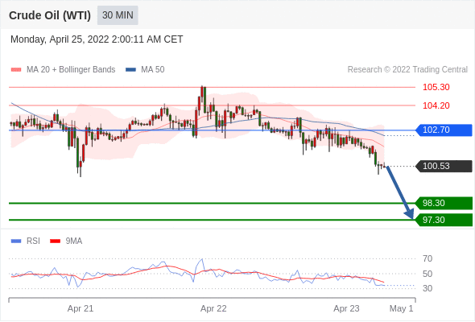Toggle the MA 50 legend entry
Screen dimensions: 475x322
click(145, 70)
